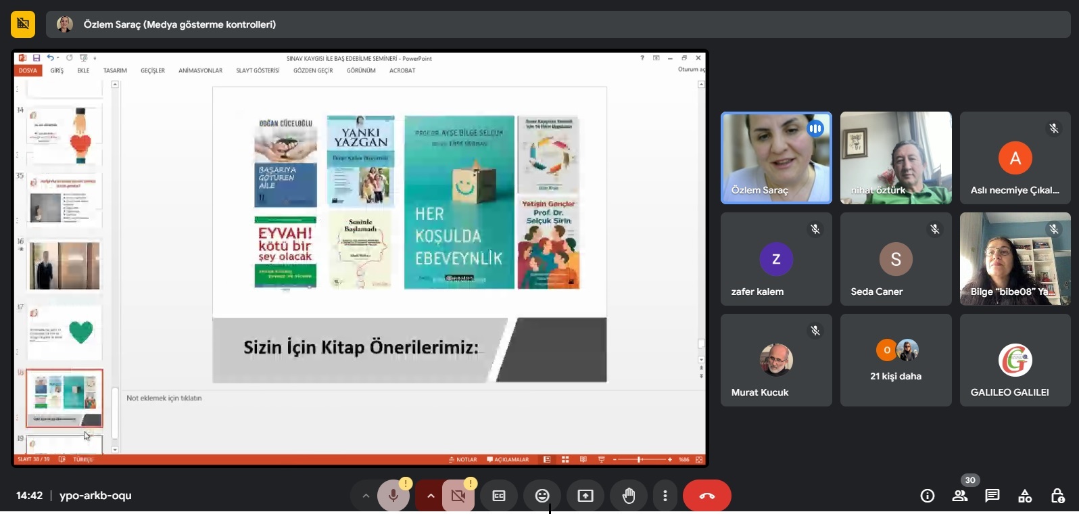Toggle the NOTLAR notes pane button

pos(463,460)
